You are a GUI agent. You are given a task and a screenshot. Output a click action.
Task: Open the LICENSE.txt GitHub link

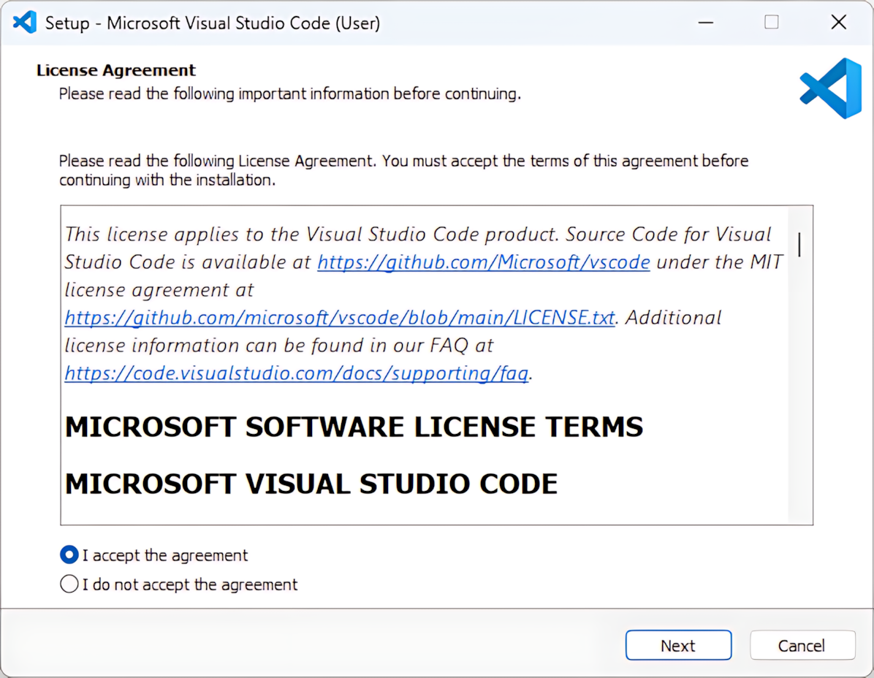click(x=340, y=318)
